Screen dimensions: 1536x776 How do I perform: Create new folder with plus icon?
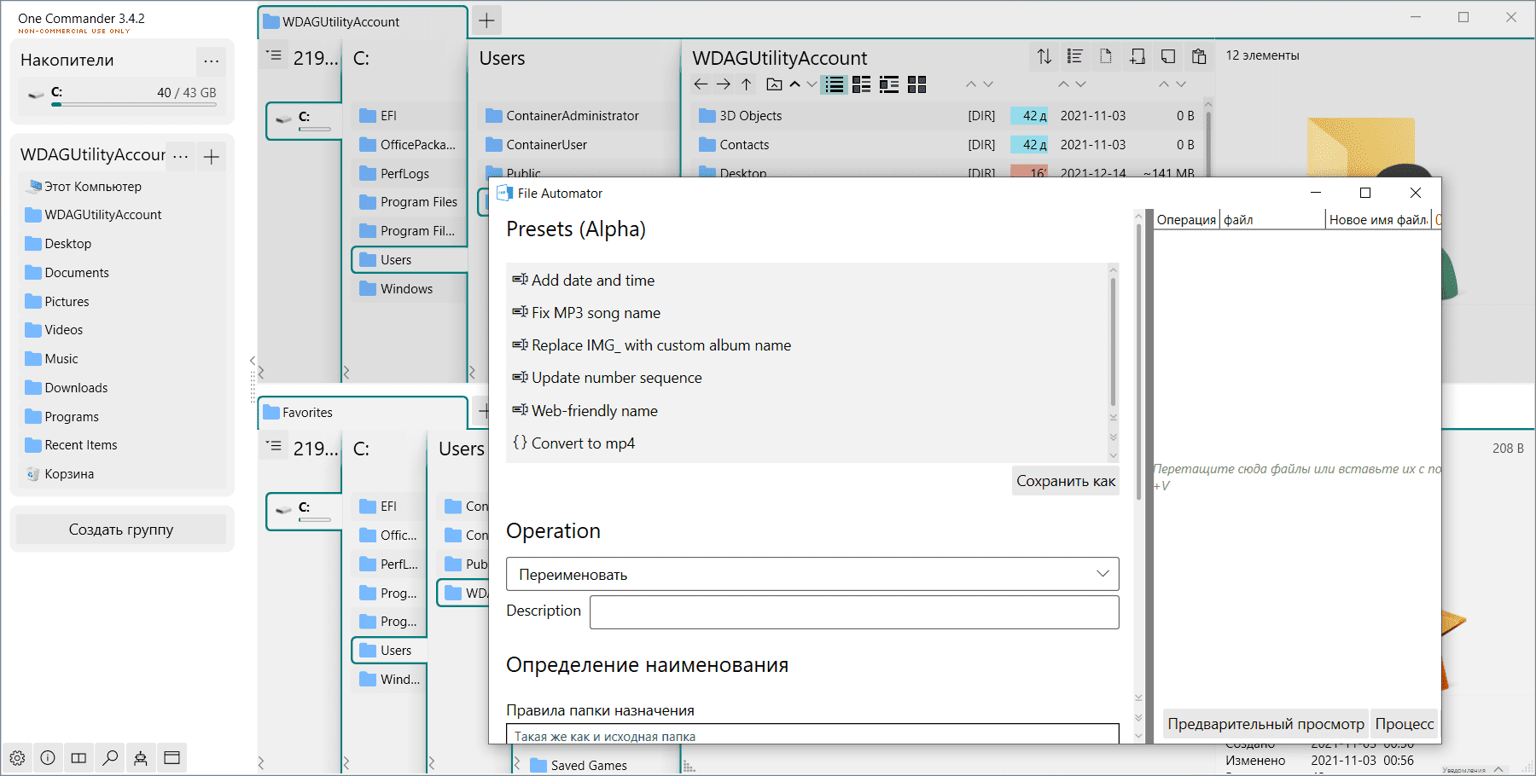click(1137, 56)
